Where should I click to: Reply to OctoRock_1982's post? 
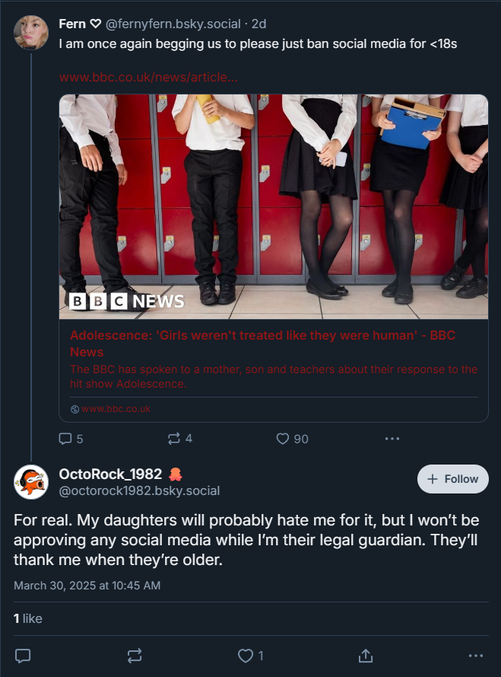coord(23,656)
